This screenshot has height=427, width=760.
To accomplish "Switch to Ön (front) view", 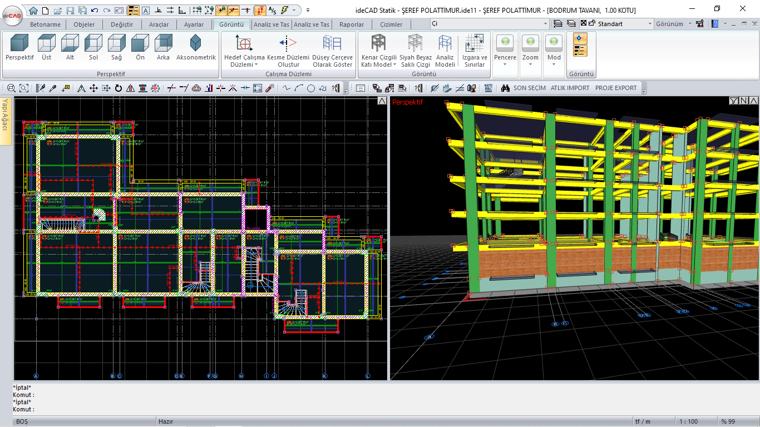I will click(140, 48).
